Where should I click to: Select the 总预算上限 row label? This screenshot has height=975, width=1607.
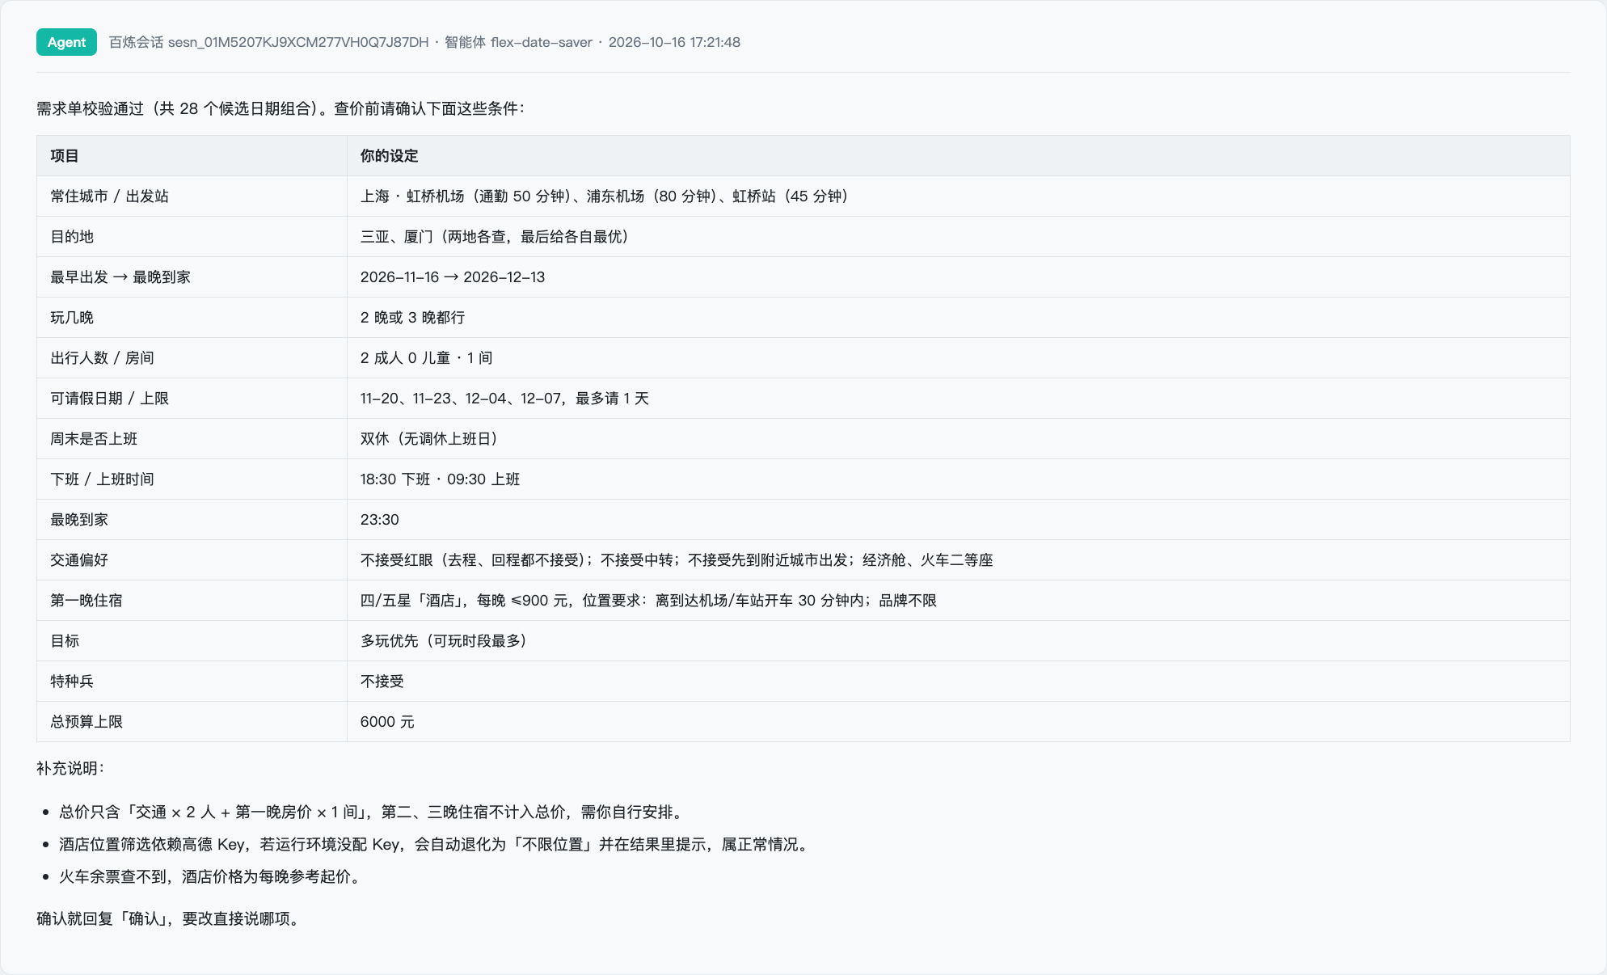click(86, 722)
